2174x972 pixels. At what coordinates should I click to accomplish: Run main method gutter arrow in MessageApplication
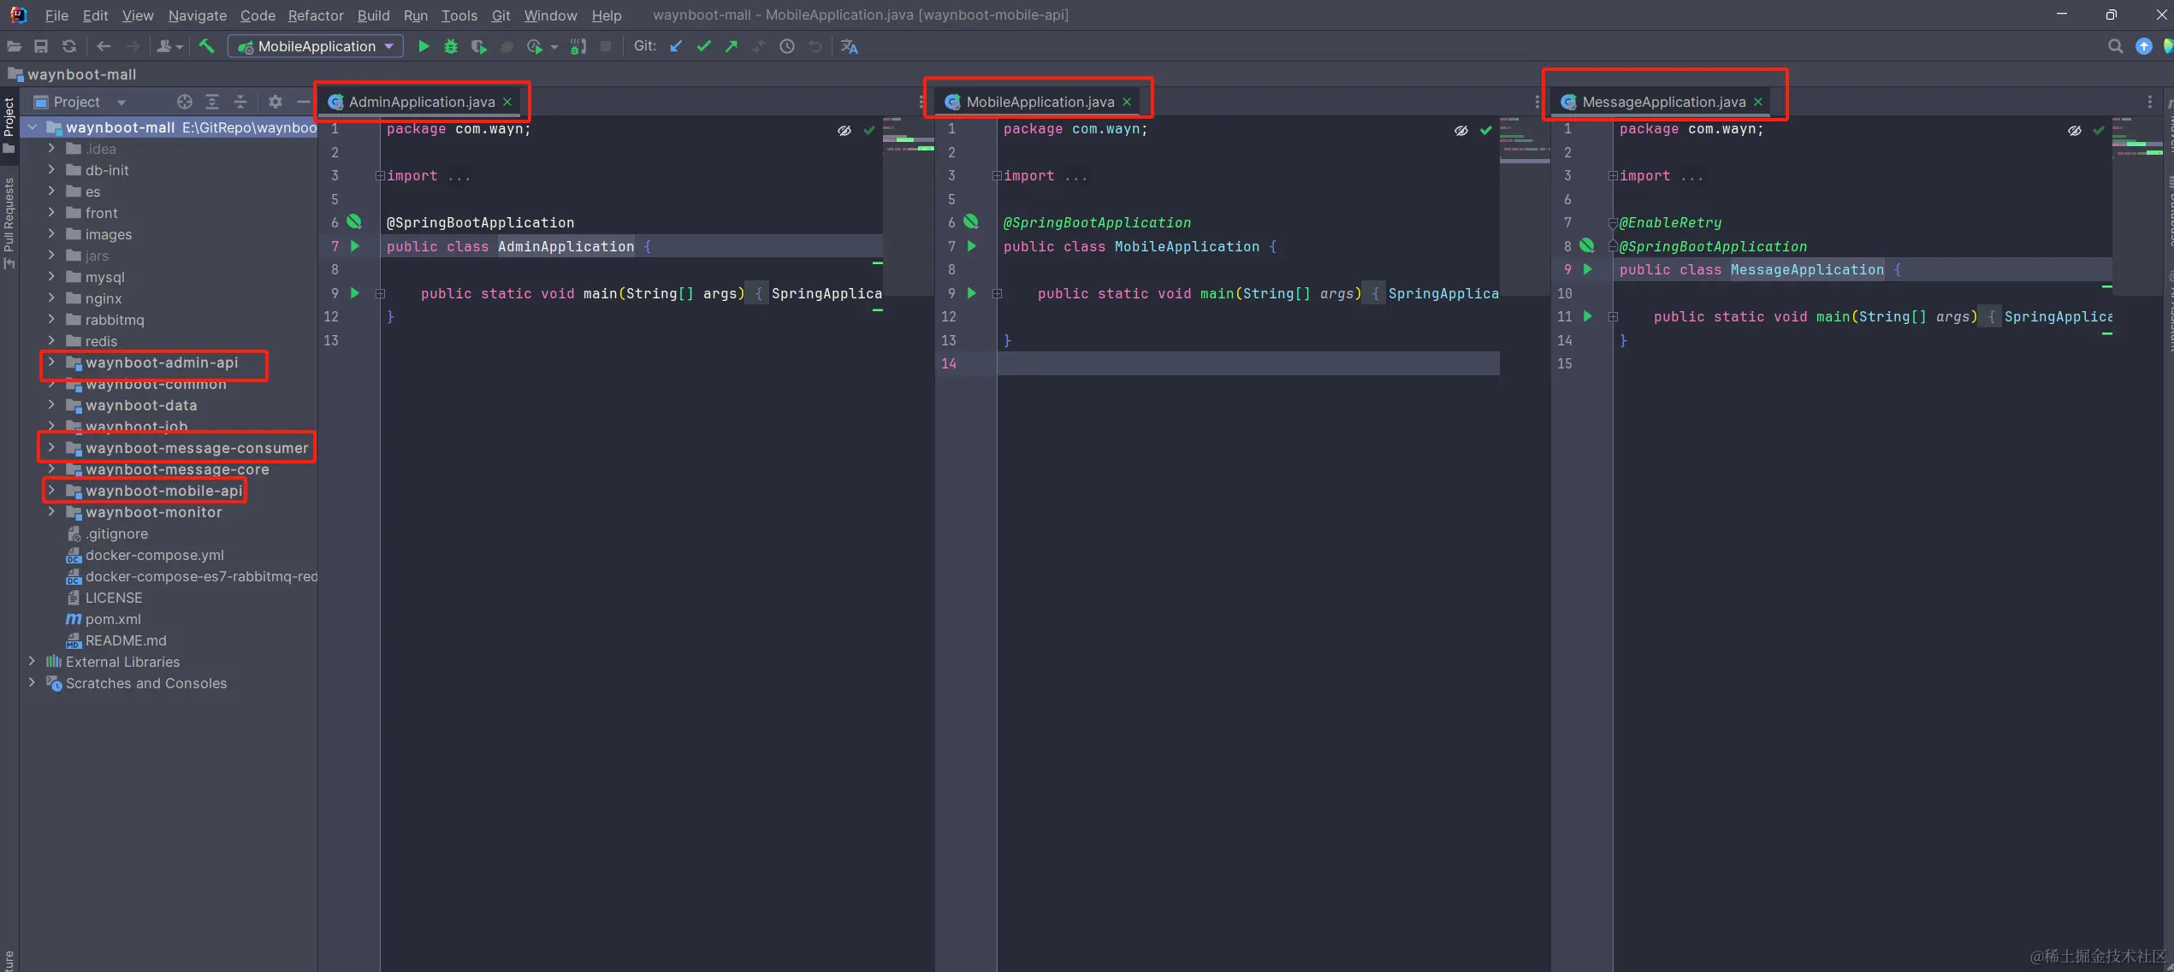click(x=1587, y=316)
